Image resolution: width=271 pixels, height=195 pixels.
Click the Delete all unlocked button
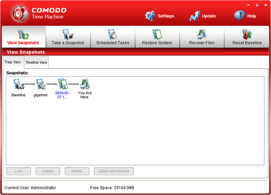(114, 171)
